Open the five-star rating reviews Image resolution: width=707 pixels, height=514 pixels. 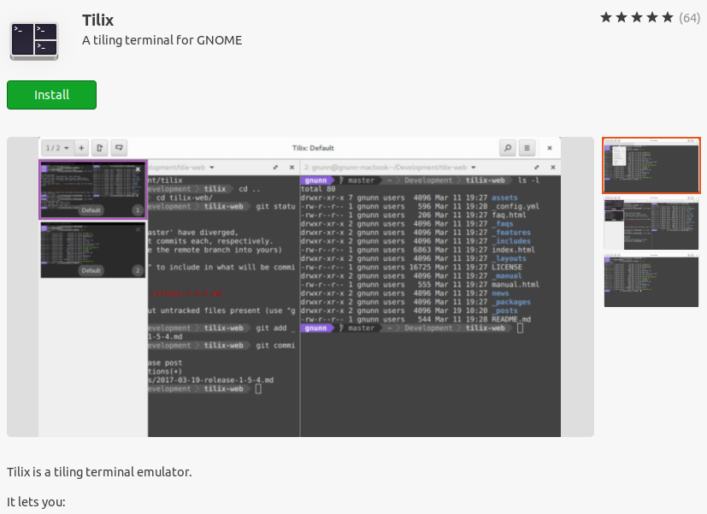[x=636, y=18]
